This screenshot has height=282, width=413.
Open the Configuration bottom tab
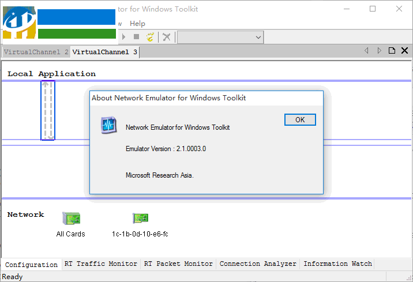tap(31, 265)
